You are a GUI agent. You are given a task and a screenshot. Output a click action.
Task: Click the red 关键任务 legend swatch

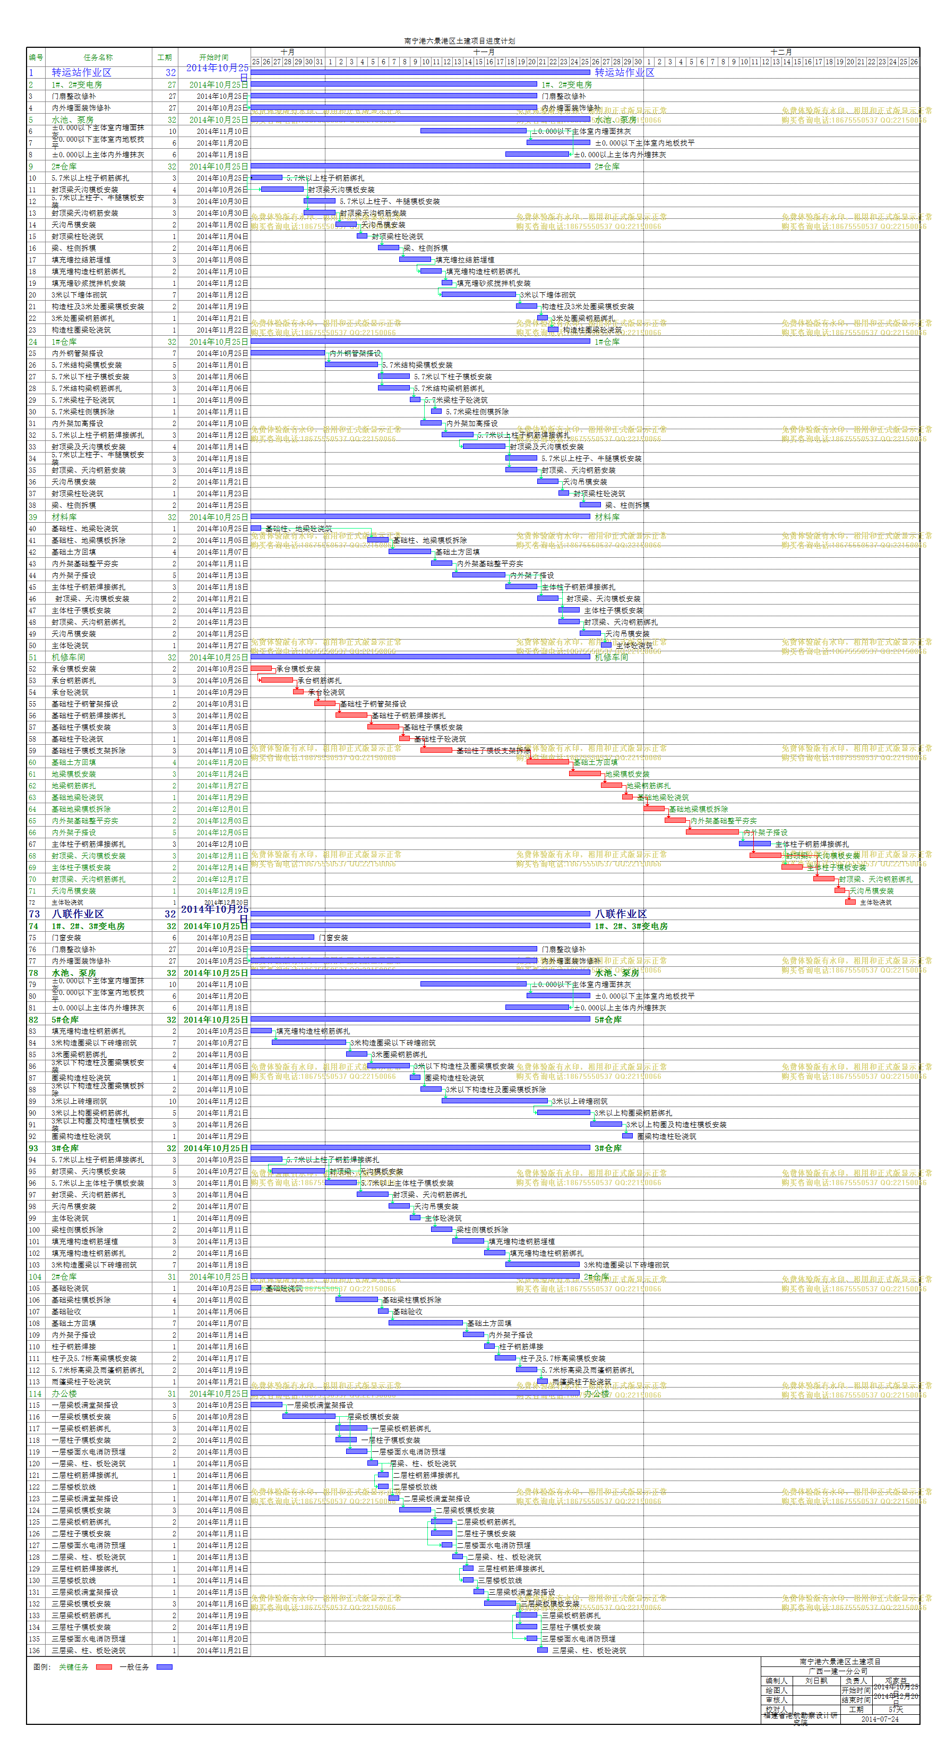[104, 1666]
